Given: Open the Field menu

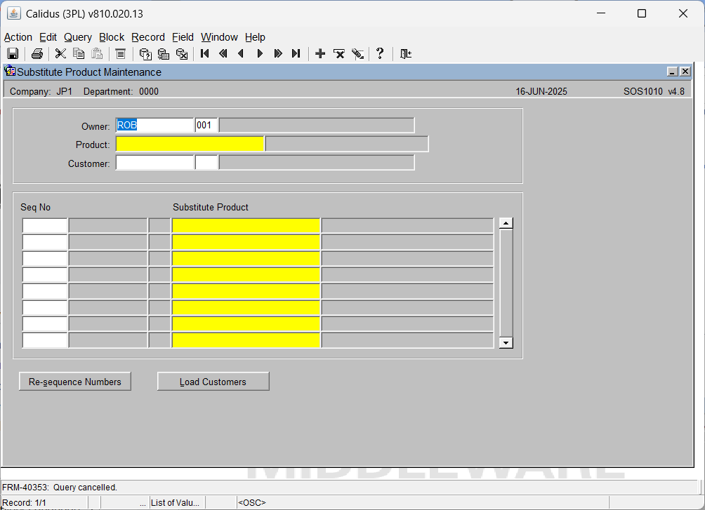Looking at the screenshot, I should point(183,37).
